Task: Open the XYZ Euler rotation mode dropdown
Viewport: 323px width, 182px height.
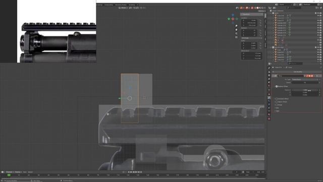Action: [251, 38]
